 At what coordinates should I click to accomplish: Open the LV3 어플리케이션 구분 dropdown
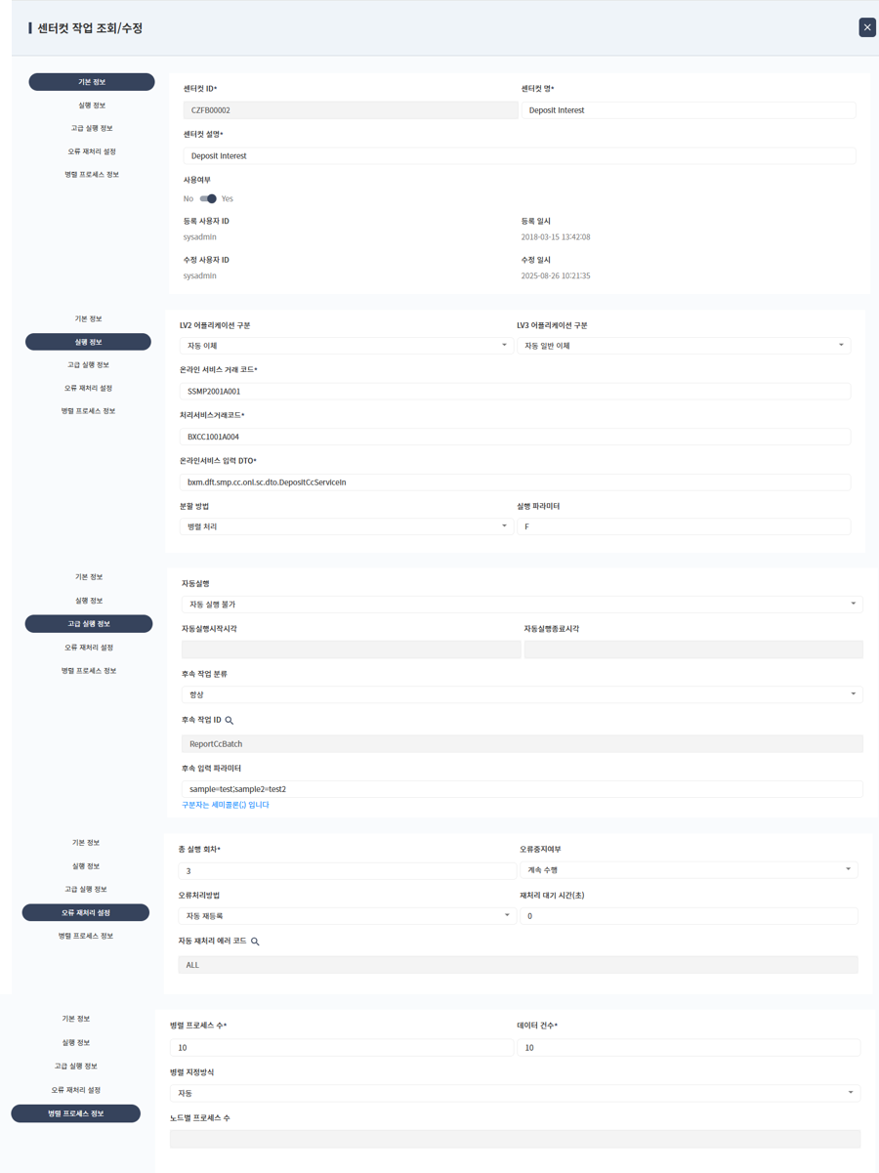click(x=683, y=346)
